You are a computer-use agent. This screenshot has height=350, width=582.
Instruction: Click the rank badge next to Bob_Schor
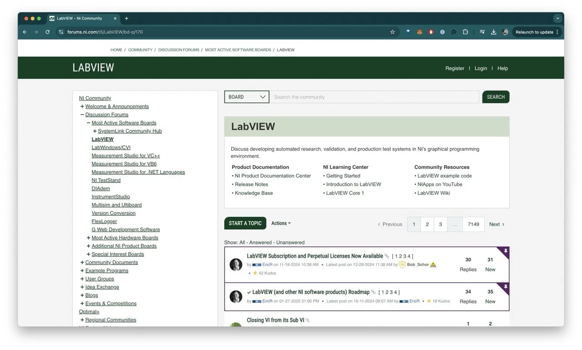coord(402,265)
